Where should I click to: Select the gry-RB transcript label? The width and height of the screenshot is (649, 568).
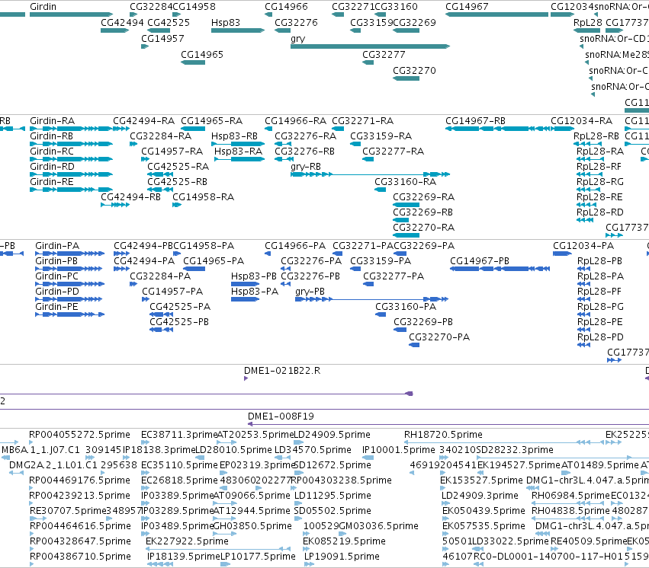(x=306, y=167)
